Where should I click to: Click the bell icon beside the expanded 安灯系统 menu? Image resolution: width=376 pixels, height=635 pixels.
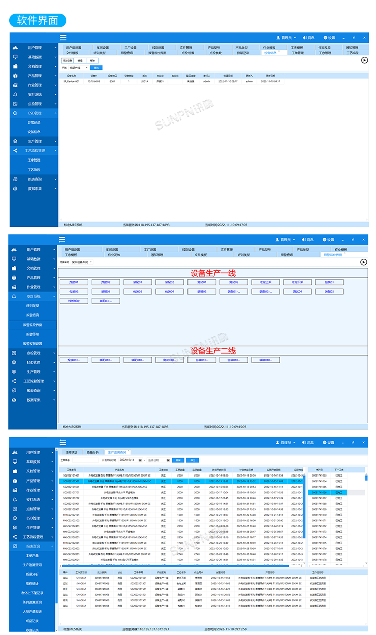coord(15,296)
